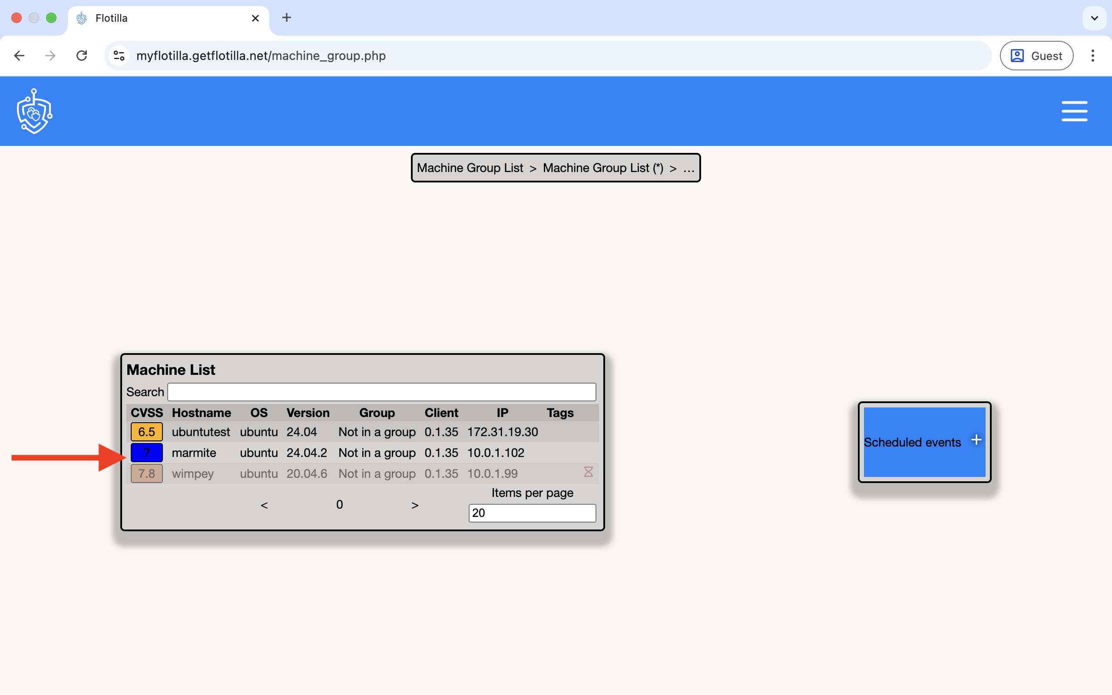The height and width of the screenshot is (695, 1112).
Task: Expand the tab search chevron
Action: (x=1094, y=18)
